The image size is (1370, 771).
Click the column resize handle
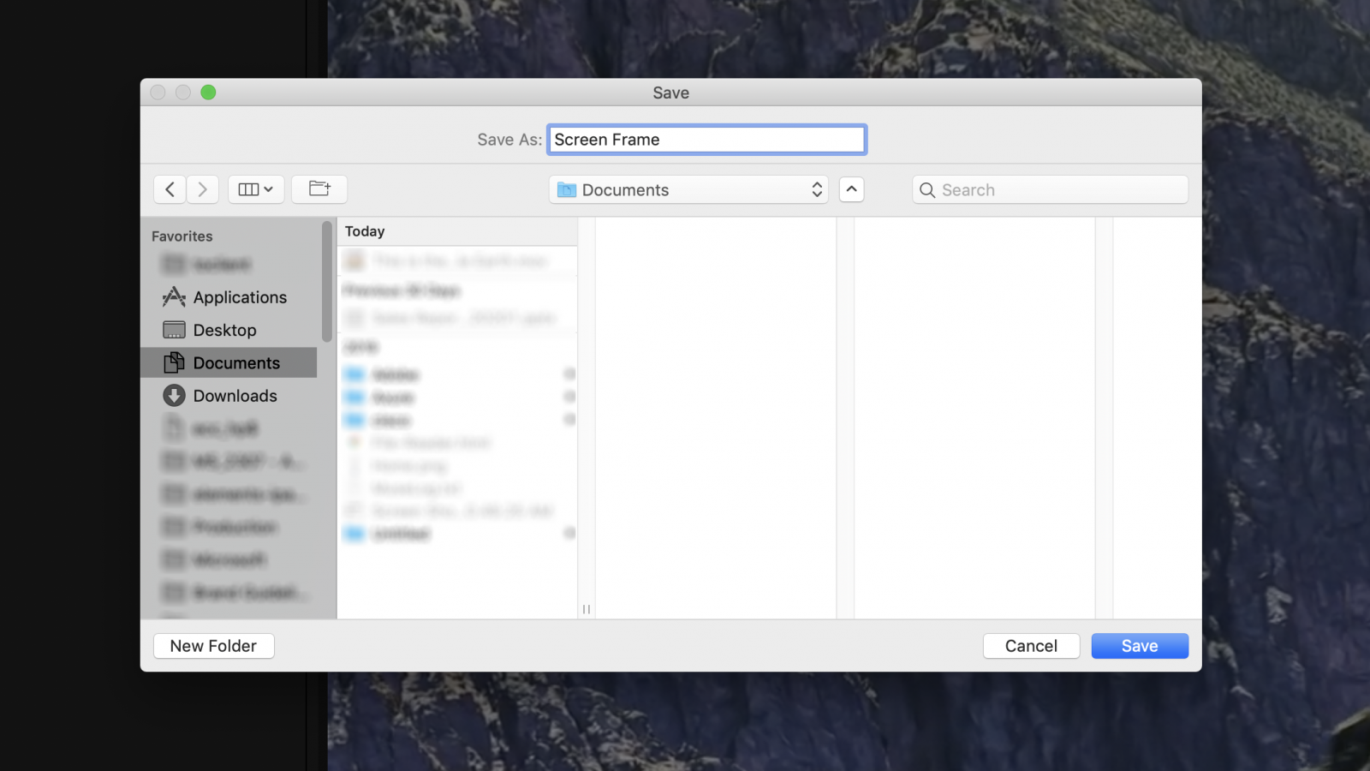[587, 609]
